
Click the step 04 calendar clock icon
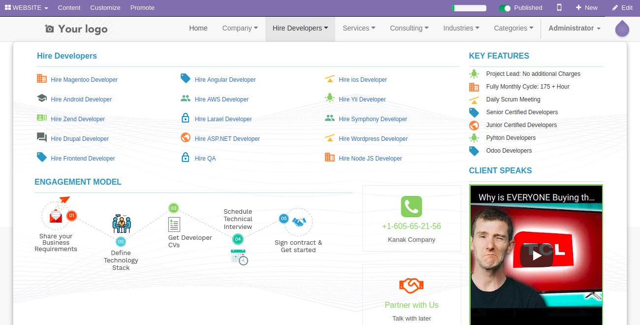coord(239,257)
